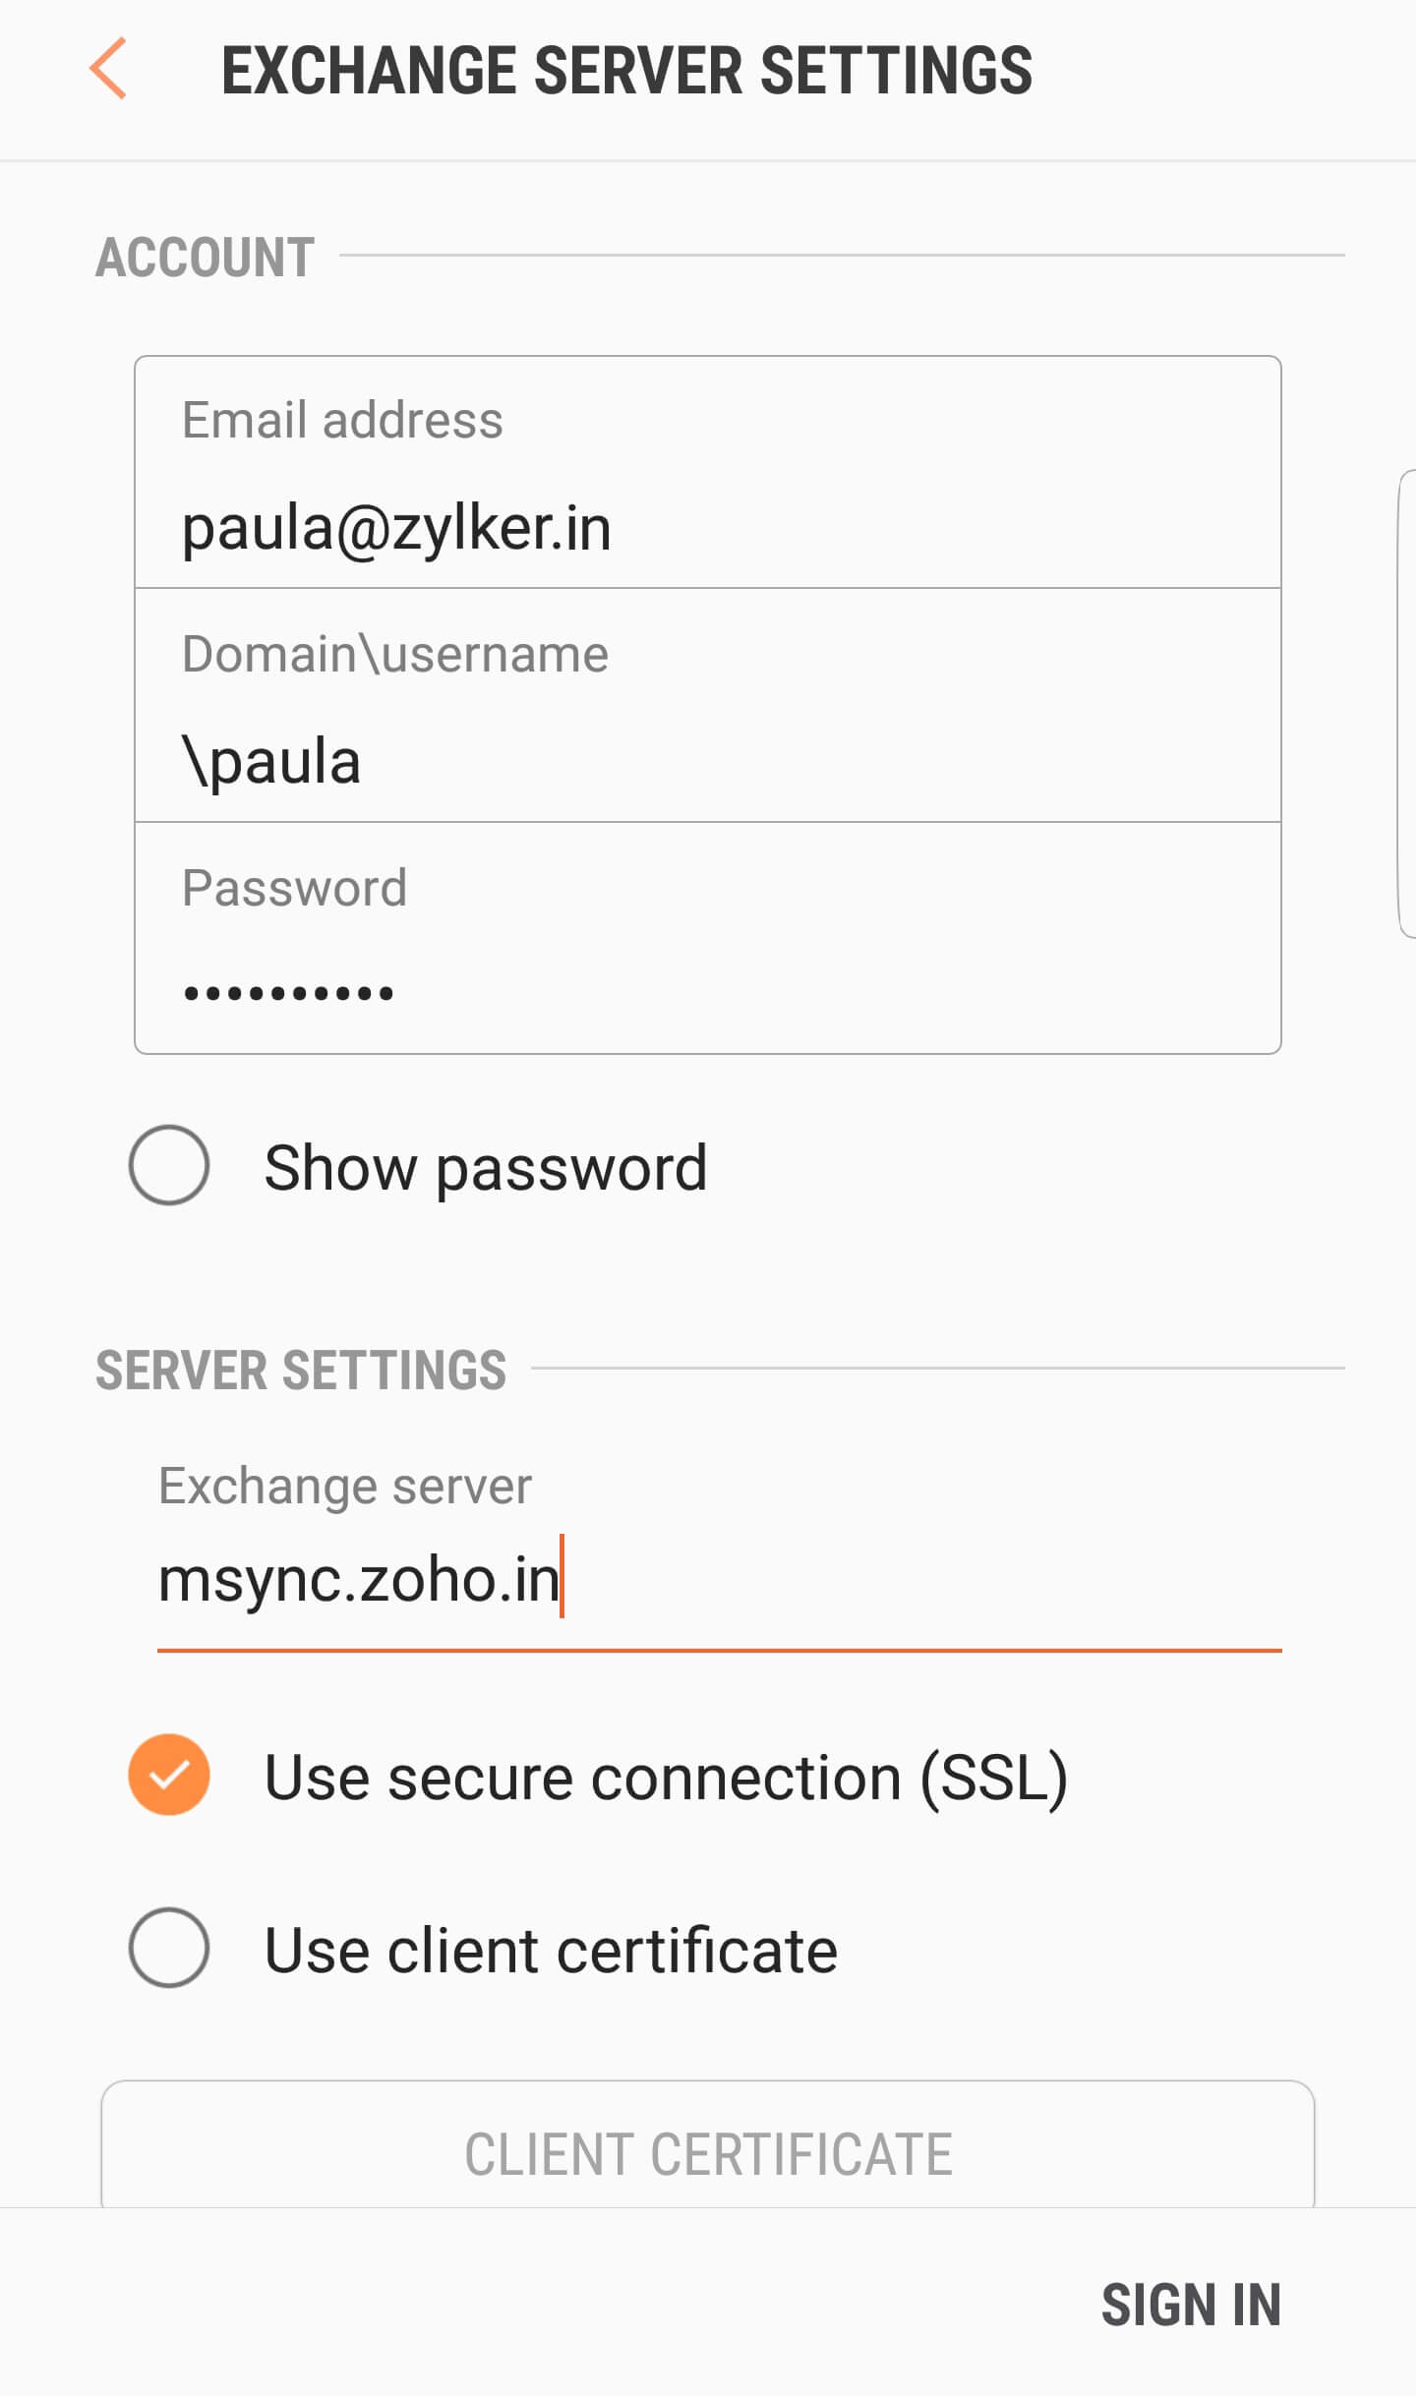The height and width of the screenshot is (2396, 1421).
Task: Tap the Use secure connection (SSL) label
Action: tap(667, 1778)
